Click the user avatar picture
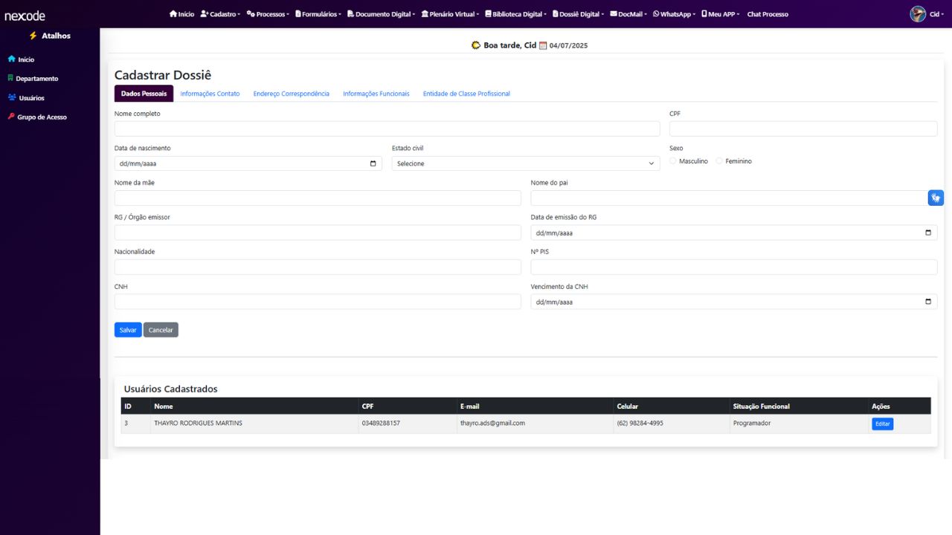 point(918,14)
